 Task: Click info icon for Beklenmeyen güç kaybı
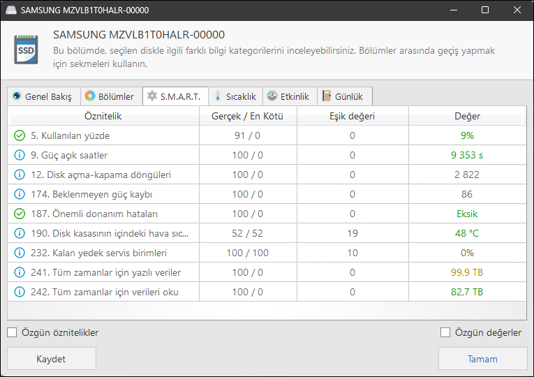(x=20, y=194)
